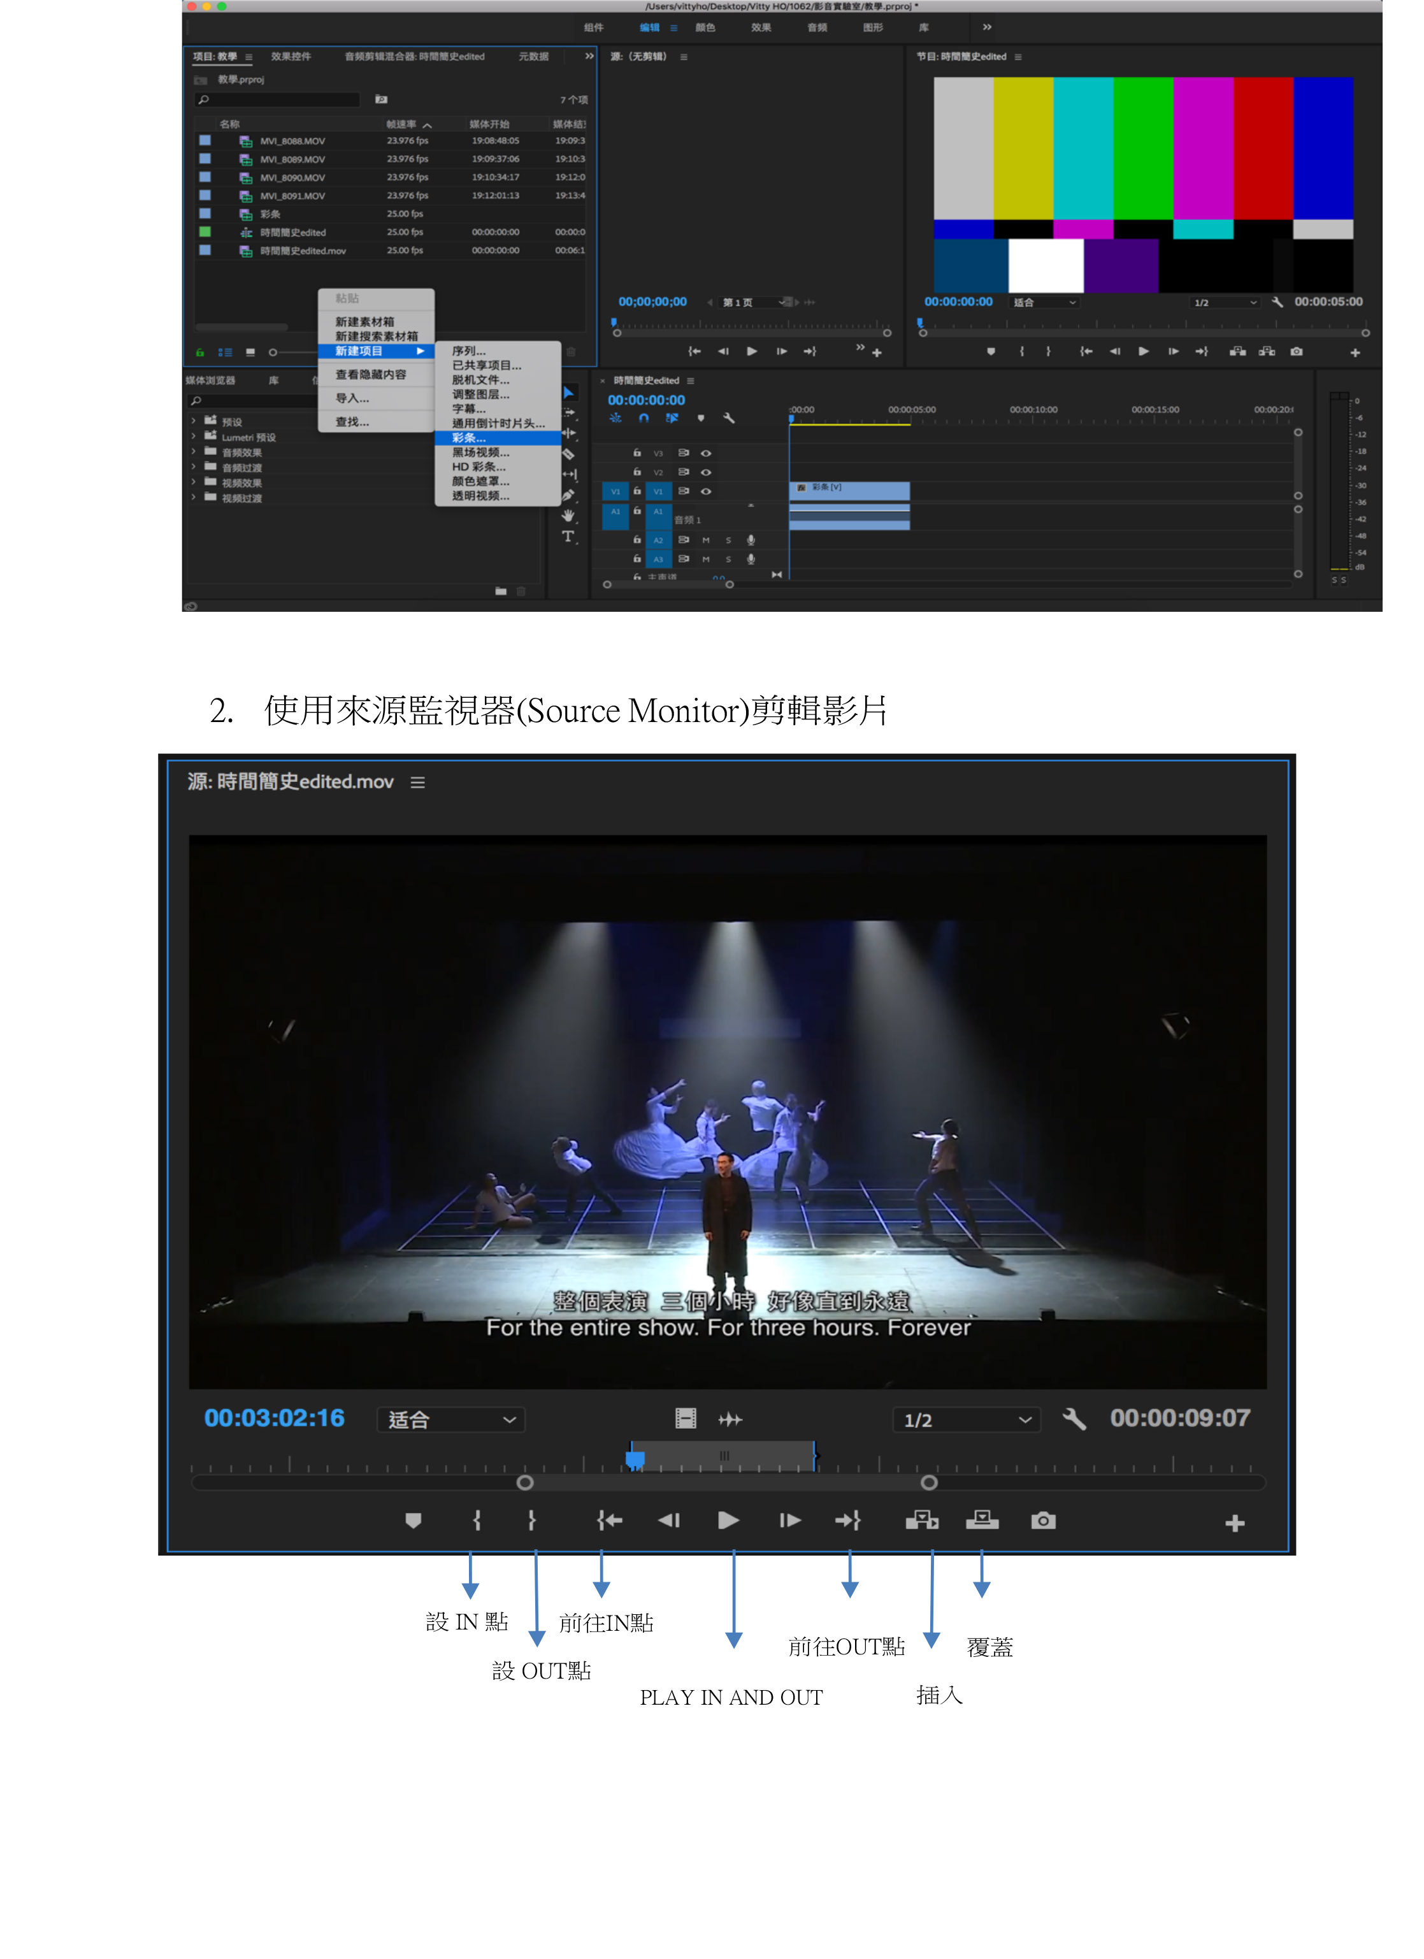Open the 1/2 playback resolution dropdown
Viewport: 1424px width, 1959px height.
click(x=965, y=1419)
